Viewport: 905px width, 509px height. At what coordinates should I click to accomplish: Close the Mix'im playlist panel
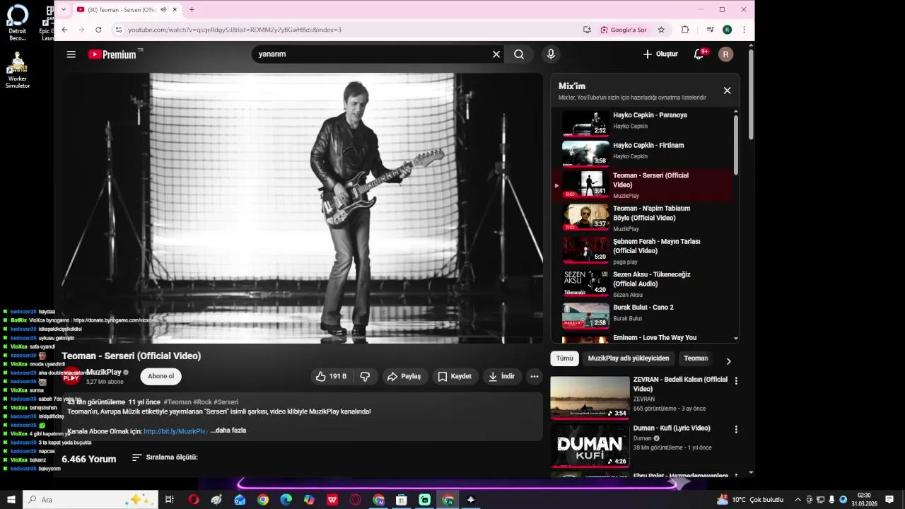coord(727,90)
